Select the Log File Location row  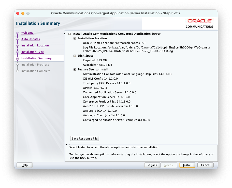coord(147,49)
